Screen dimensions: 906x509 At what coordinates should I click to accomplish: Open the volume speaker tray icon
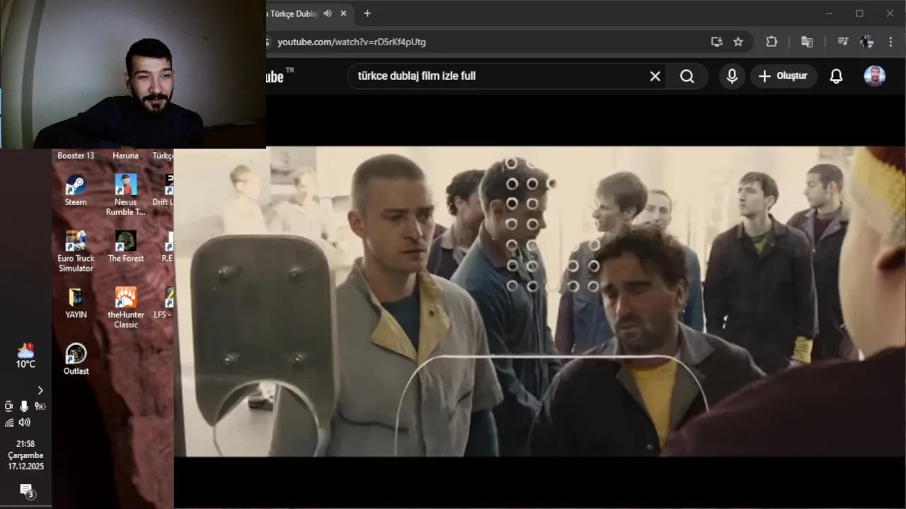coord(25,422)
